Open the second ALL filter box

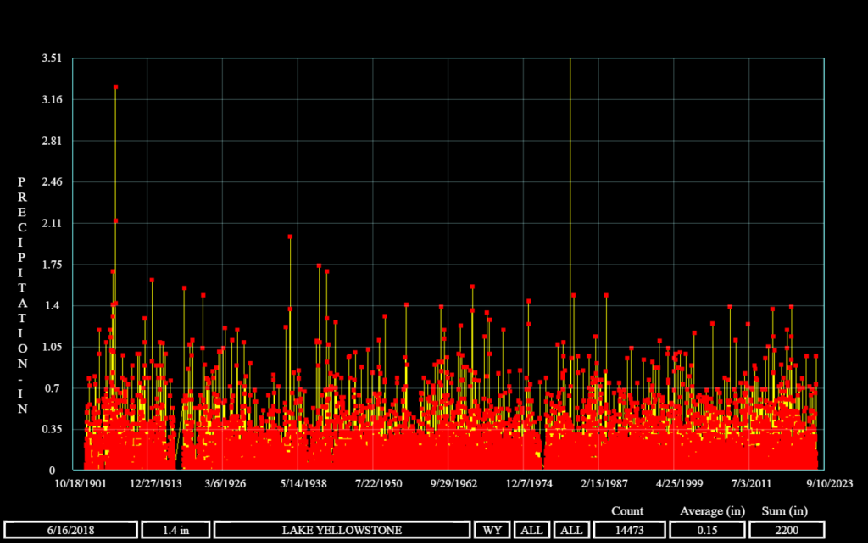coord(571,530)
